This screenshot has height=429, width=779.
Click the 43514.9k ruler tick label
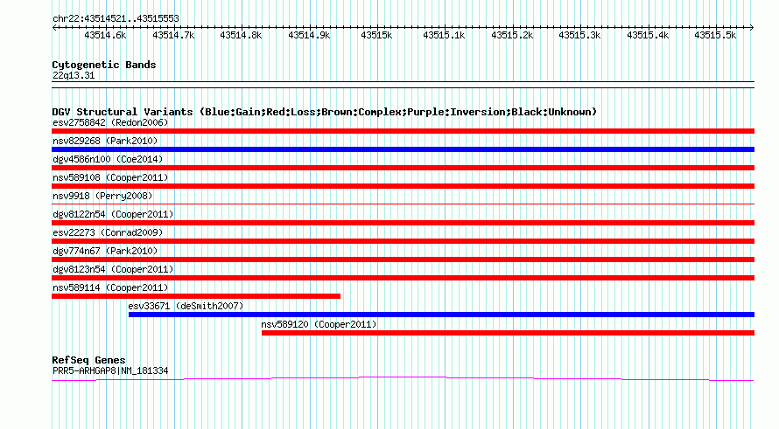[x=309, y=35]
